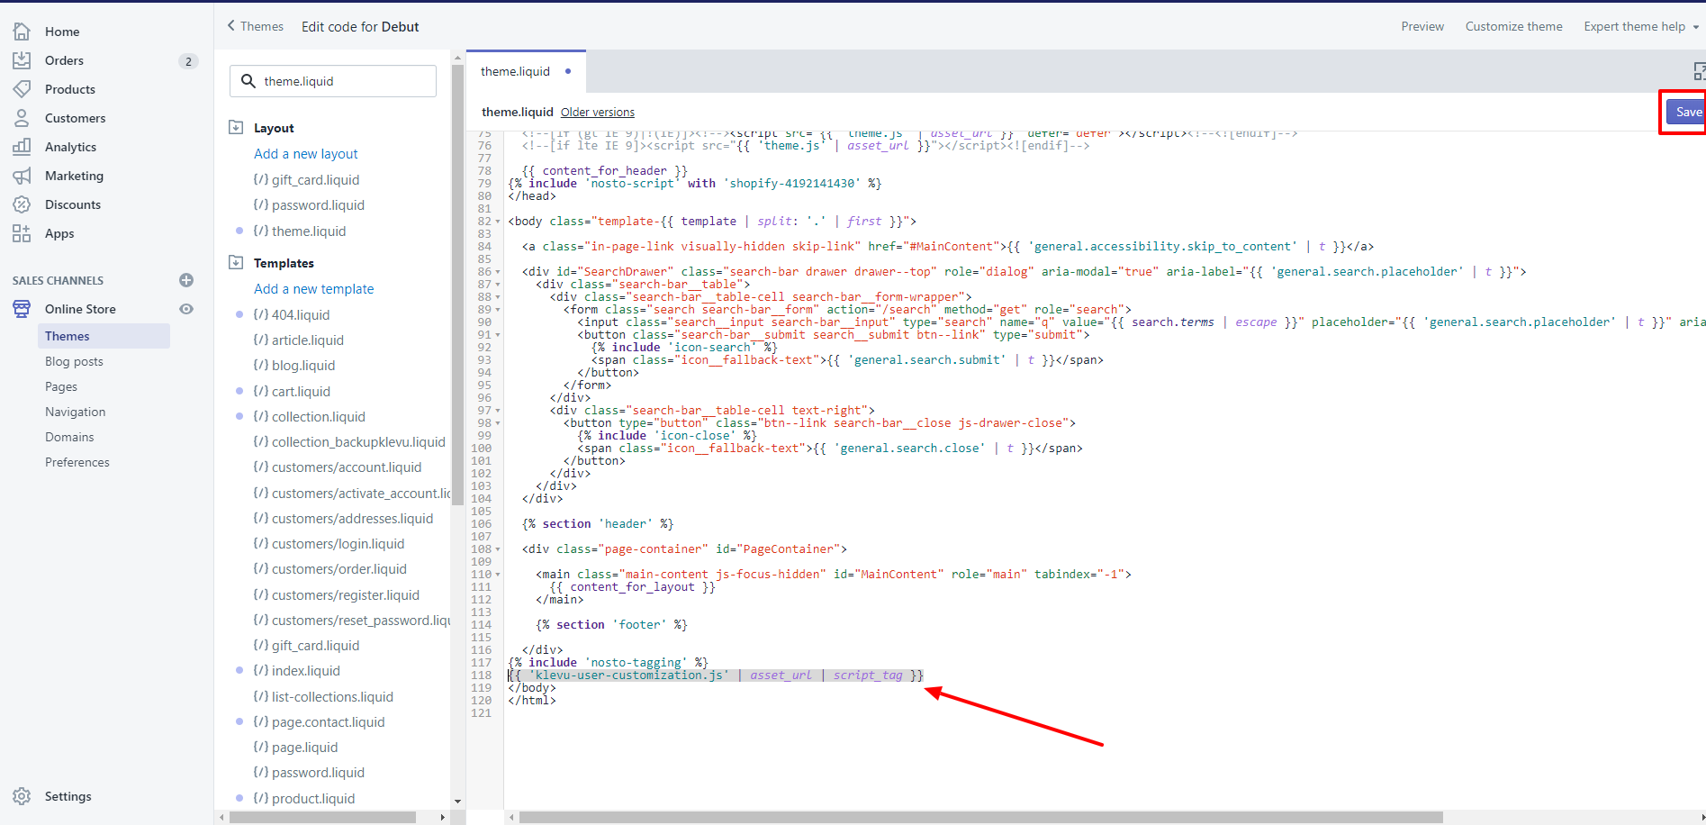The width and height of the screenshot is (1706, 825).
Task: Open index.liquid template
Action: (x=306, y=671)
